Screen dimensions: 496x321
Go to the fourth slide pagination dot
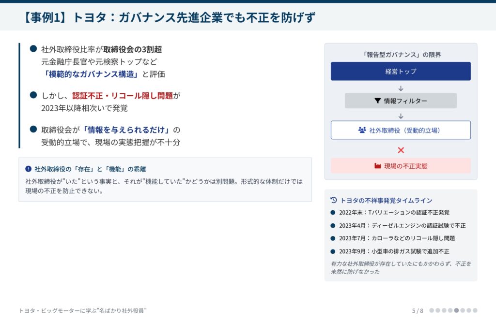[x=450, y=310]
